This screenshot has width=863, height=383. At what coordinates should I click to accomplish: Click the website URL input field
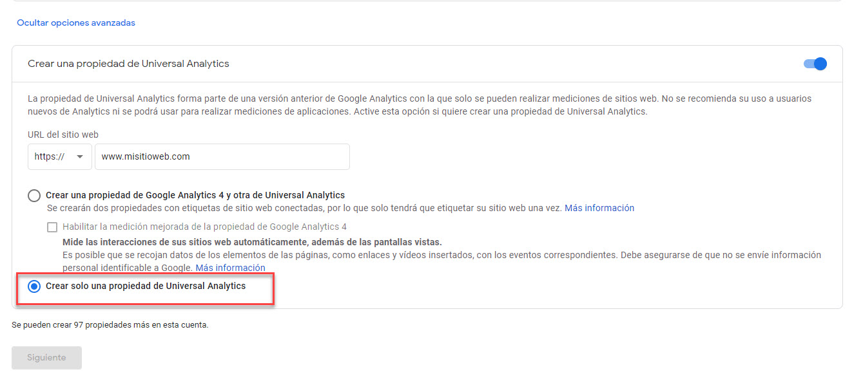(222, 156)
